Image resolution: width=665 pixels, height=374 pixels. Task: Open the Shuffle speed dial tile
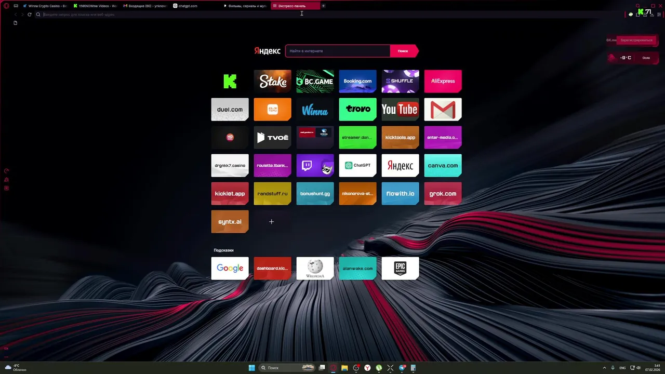[401, 81]
